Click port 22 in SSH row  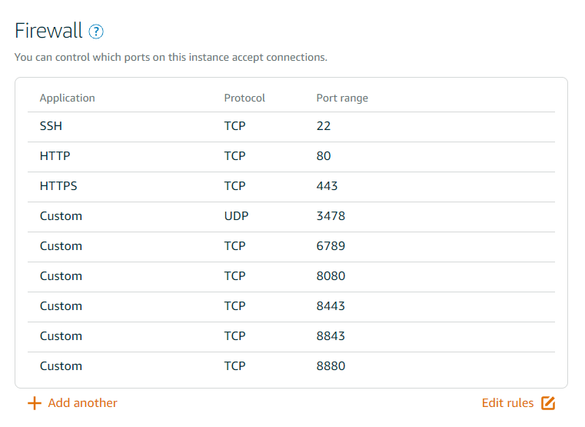[x=324, y=126]
